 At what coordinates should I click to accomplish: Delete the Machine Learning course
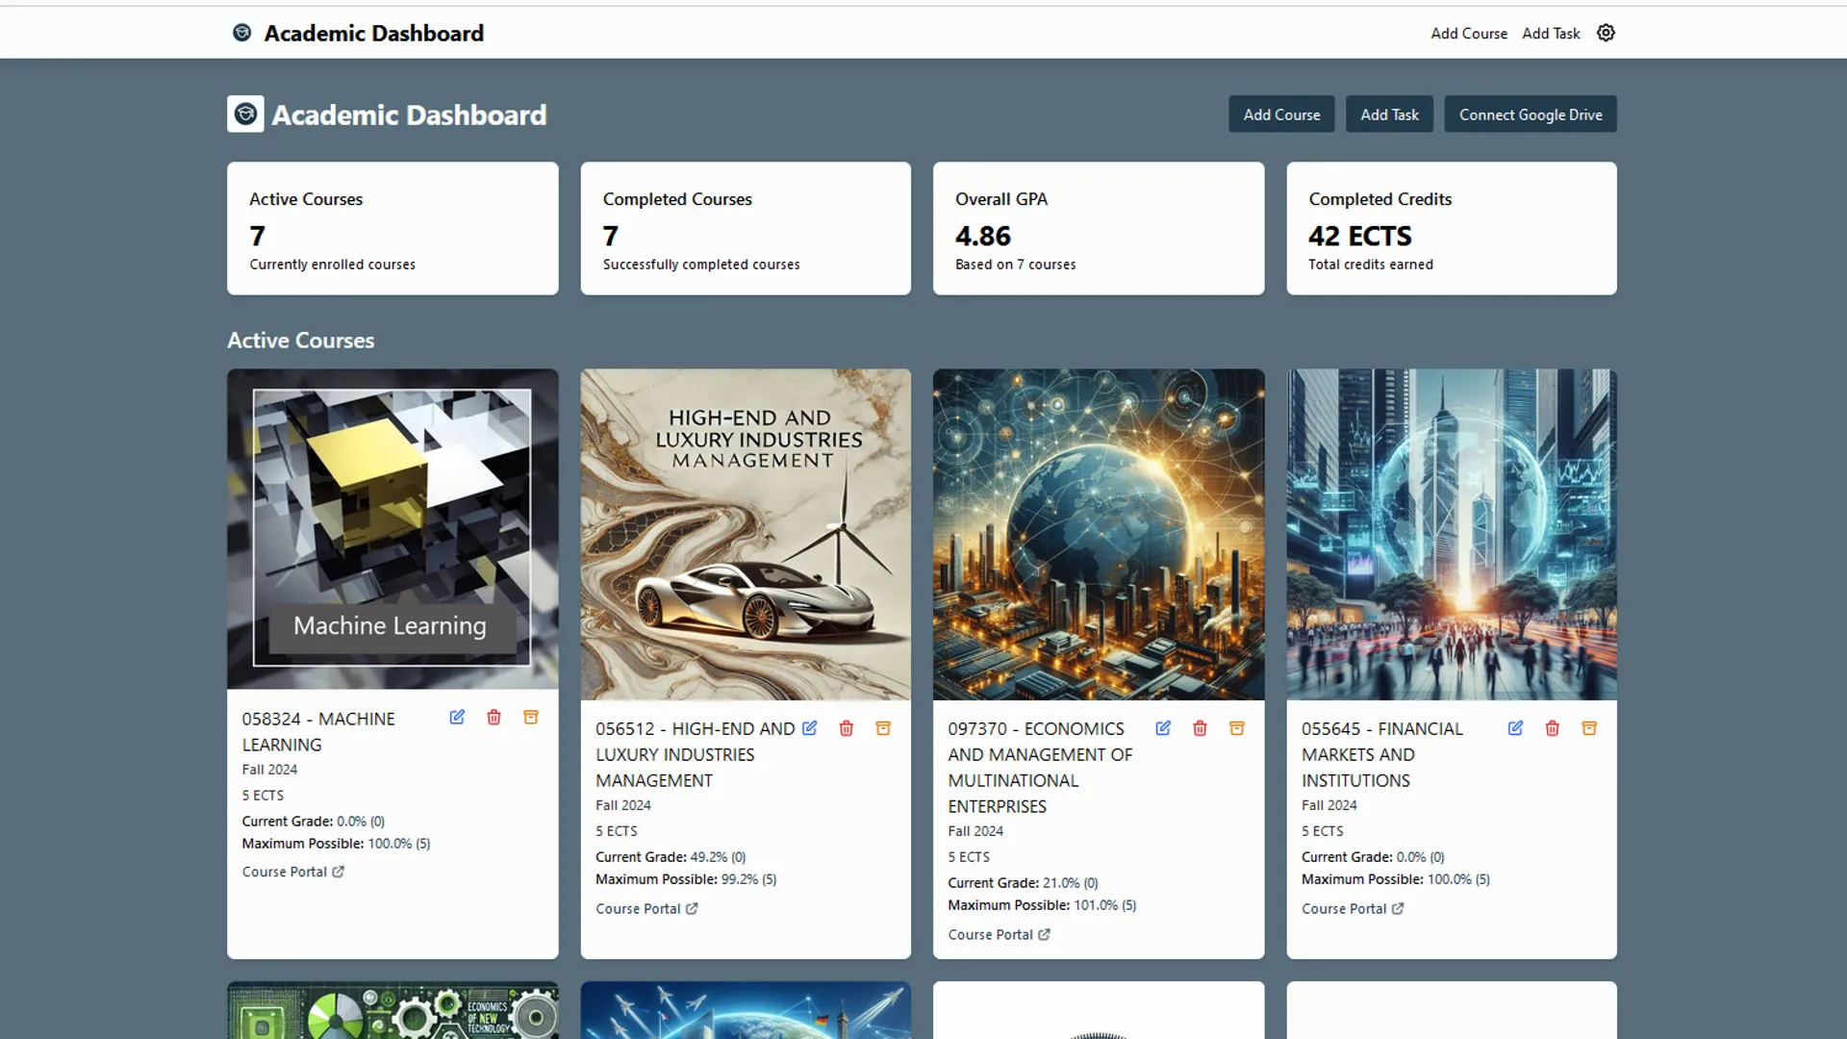[x=493, y=717]
